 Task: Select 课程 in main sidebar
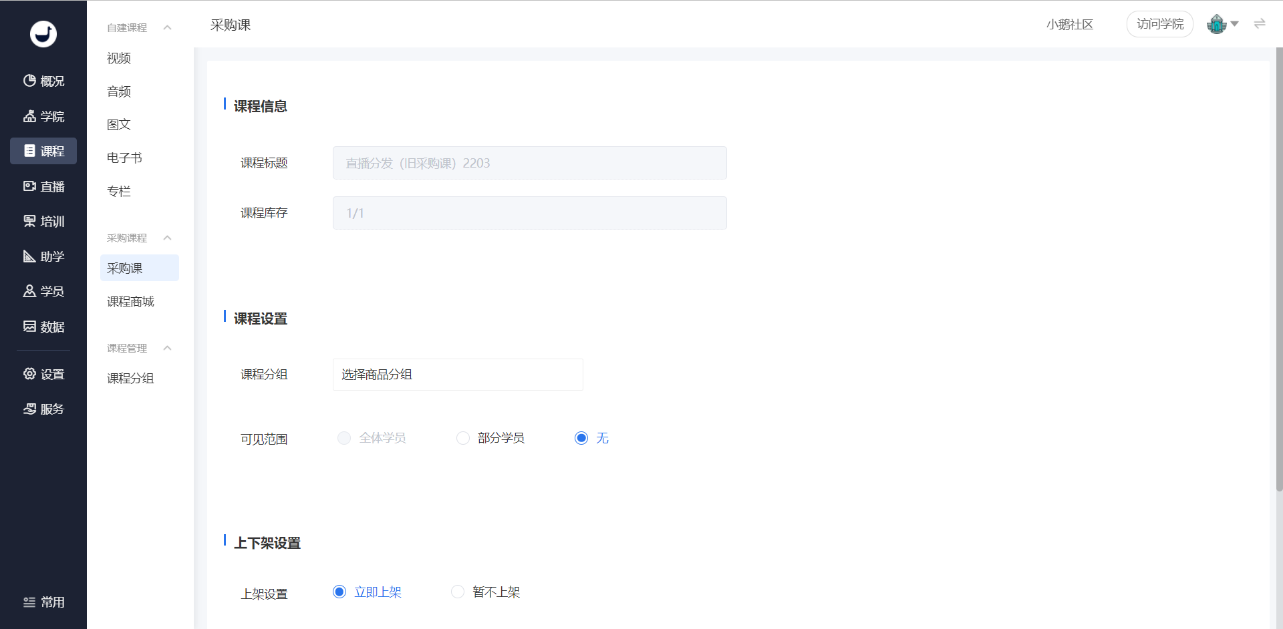[x=43, y=151]
